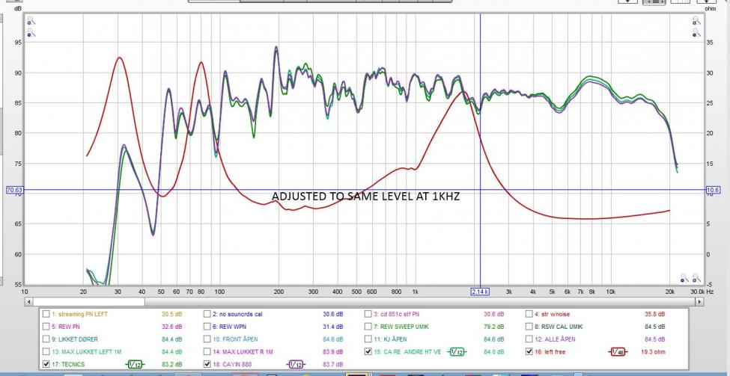Uncheck the 17: TECNICS trace
730x376 pixels.
pyautogui.click(x=46, y=364)
